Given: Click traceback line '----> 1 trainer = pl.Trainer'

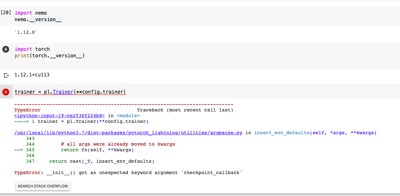Looking at the screenshot, I should pos(81,122).
